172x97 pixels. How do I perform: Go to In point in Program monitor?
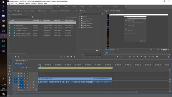click(130, 57)
